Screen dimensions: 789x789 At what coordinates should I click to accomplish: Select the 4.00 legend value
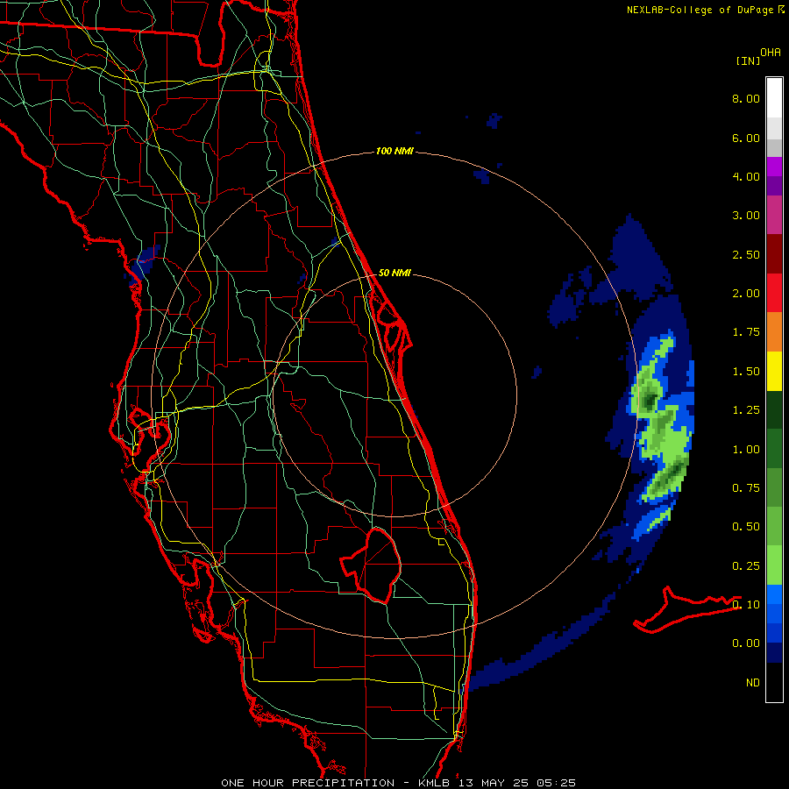tap(745, 176)
